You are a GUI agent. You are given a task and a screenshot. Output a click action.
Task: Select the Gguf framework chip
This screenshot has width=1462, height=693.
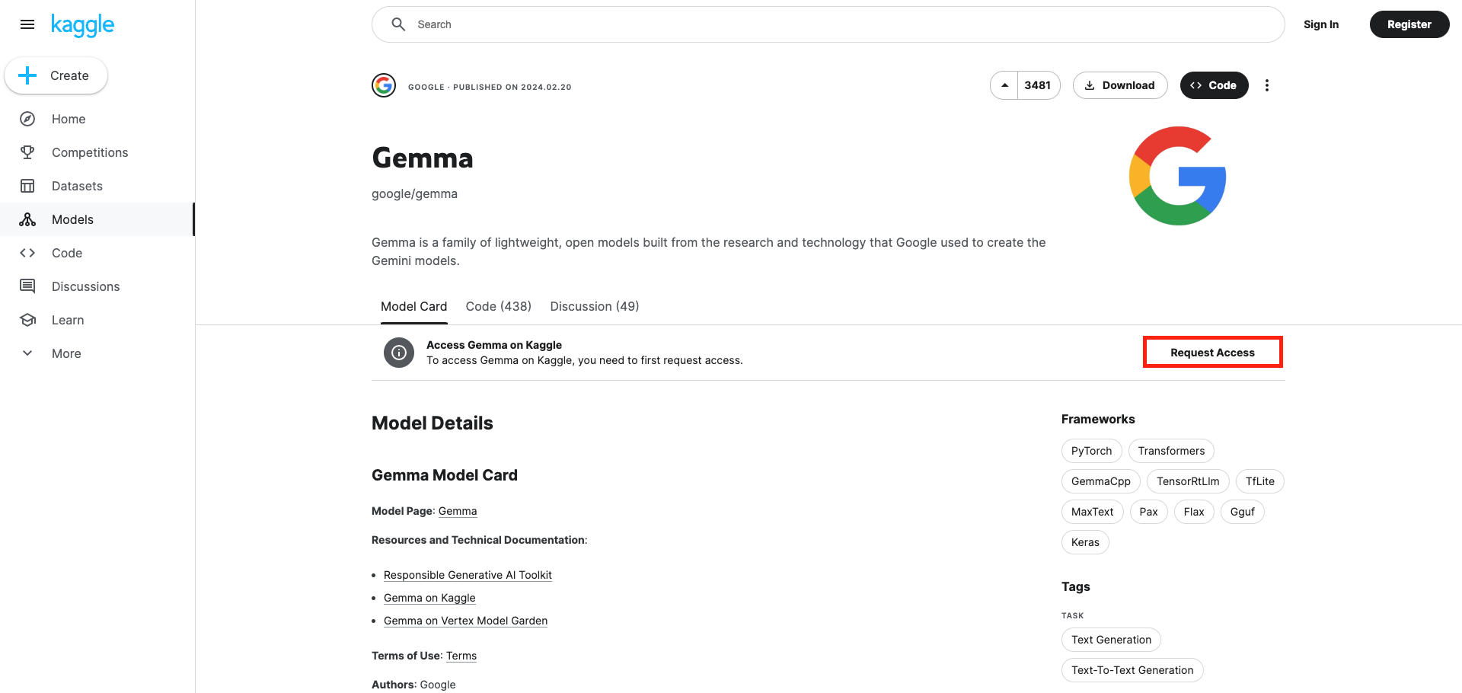(x=1242, y=512)
